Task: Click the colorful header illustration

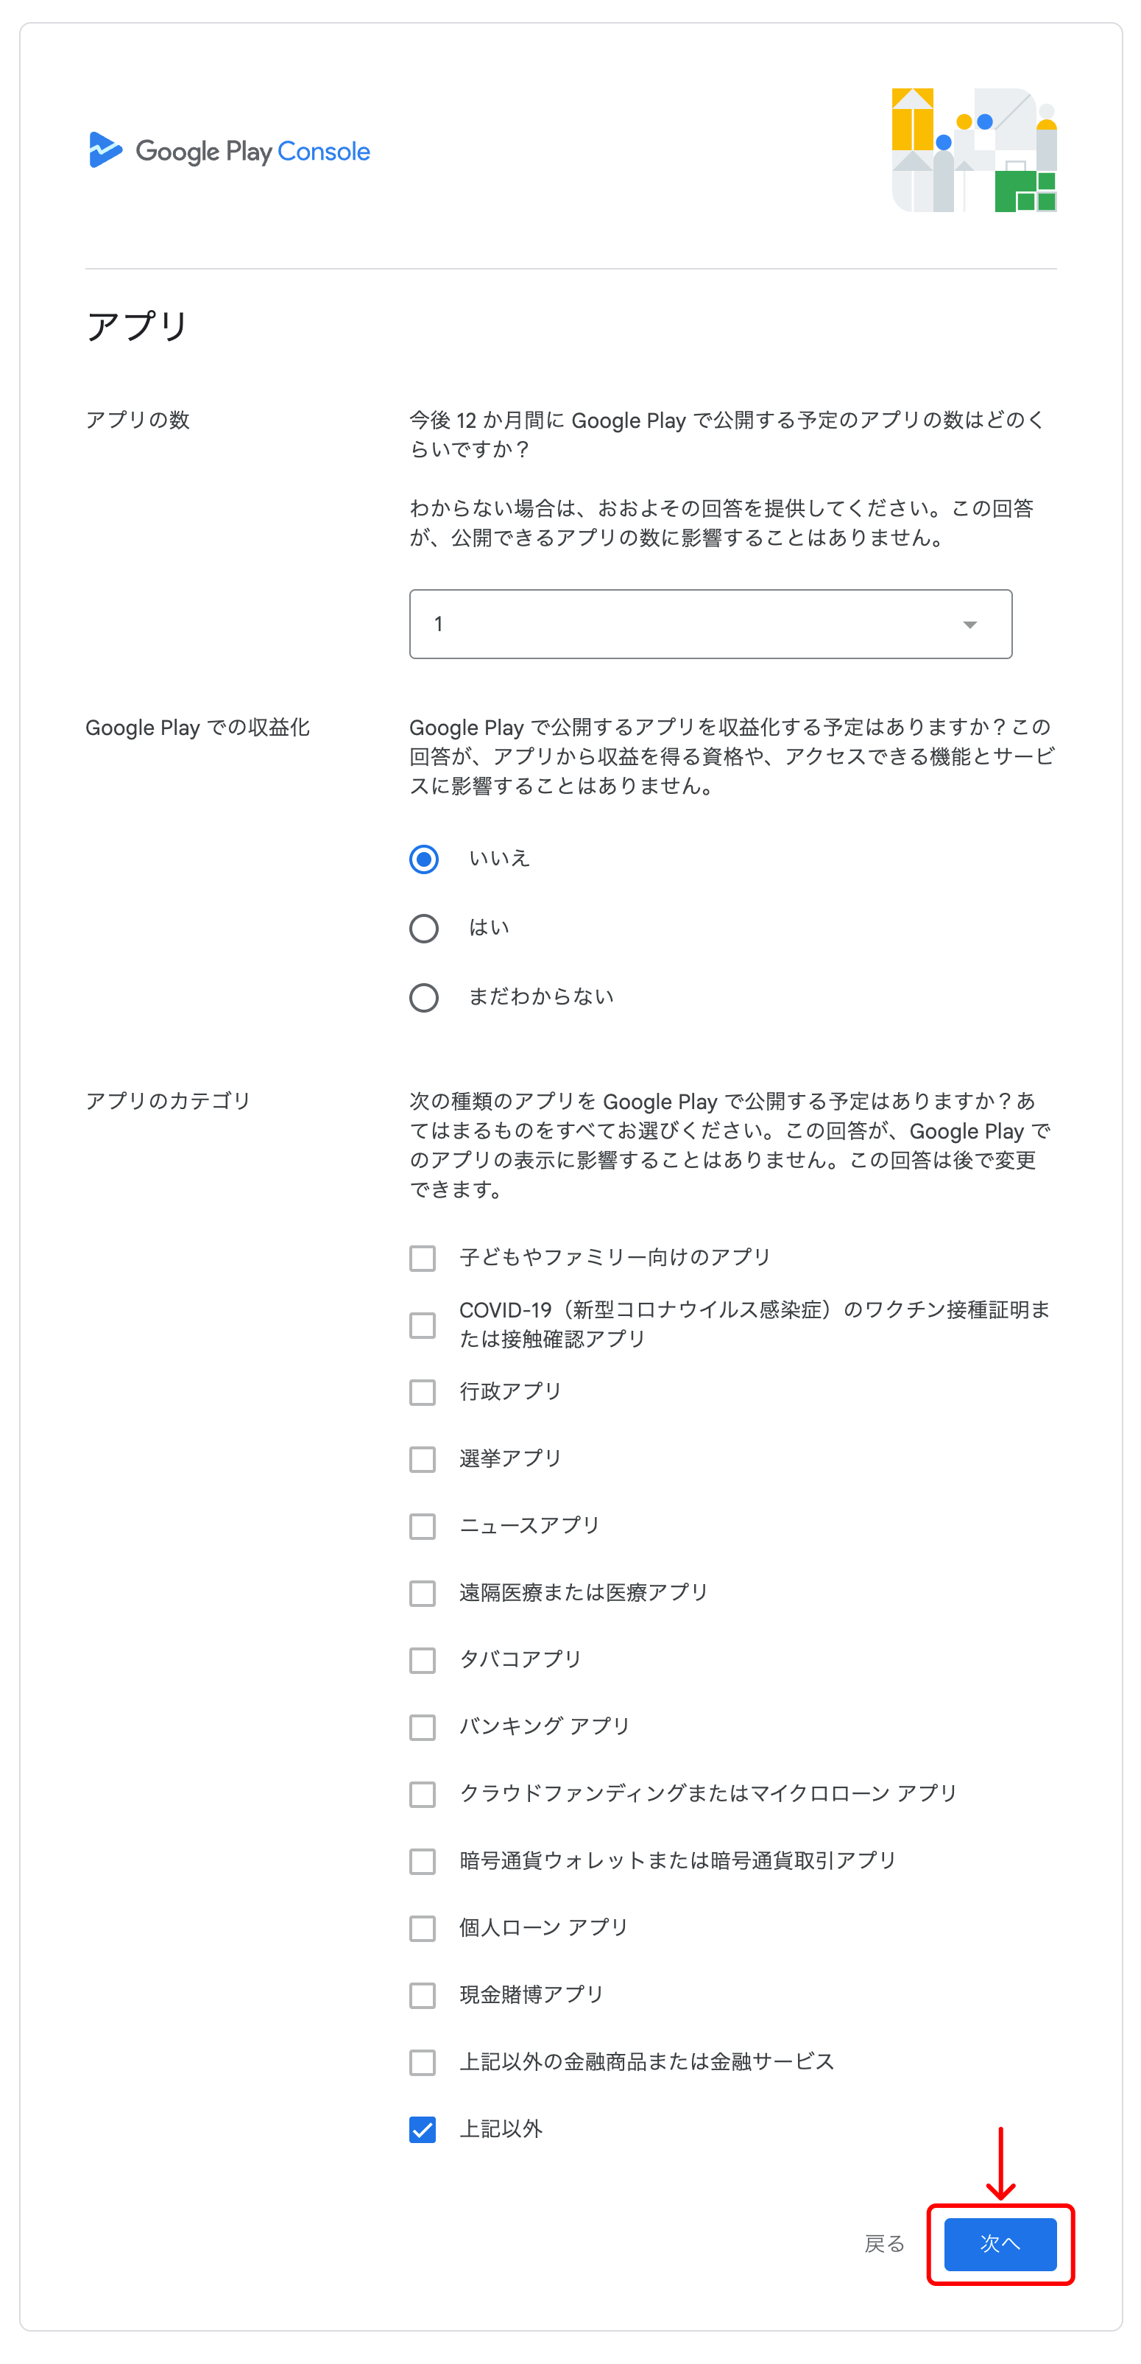Action: coord(973,149)
